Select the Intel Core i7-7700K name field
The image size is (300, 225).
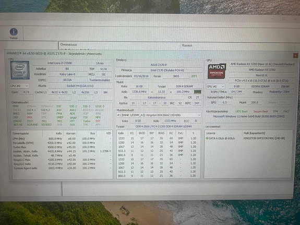pos(59,63)
